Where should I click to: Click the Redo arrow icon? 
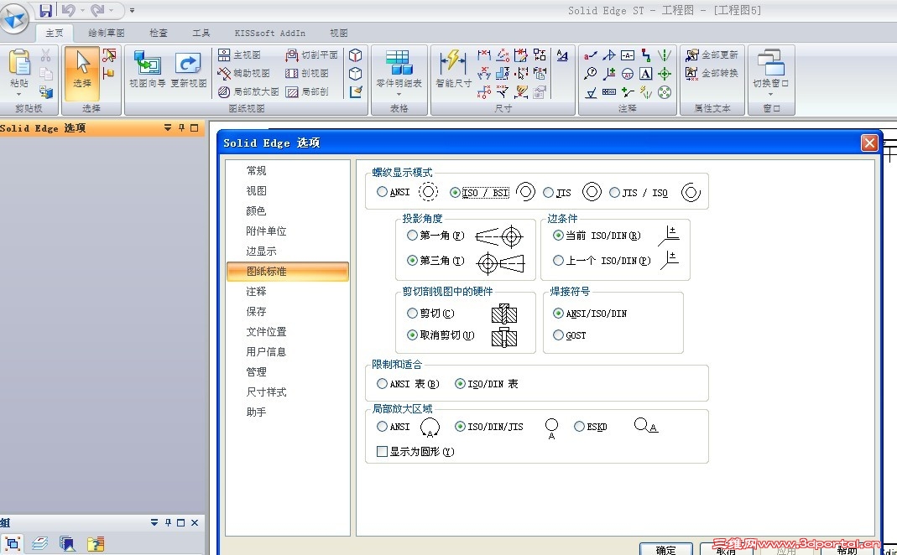tap(97, 10)
